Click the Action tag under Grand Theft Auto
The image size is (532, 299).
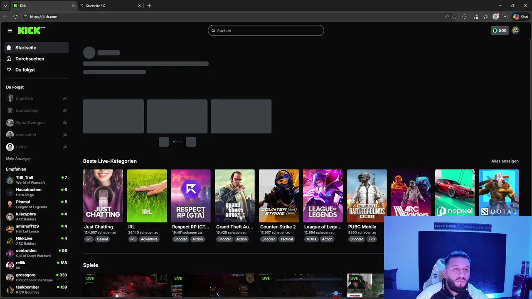tap(241, 239)
